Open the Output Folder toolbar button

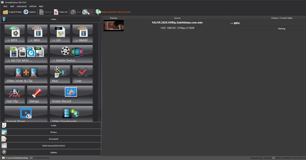(x=12, y=12)
